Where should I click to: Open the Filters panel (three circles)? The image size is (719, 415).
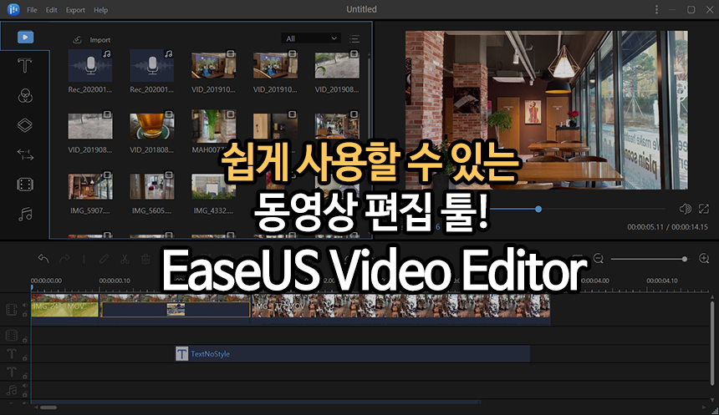(x=25, y=95)
